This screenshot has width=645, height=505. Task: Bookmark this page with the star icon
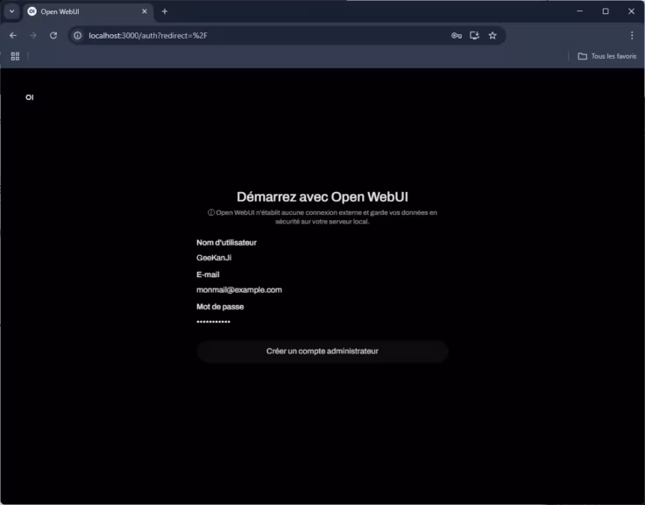[x=493, y=35]
